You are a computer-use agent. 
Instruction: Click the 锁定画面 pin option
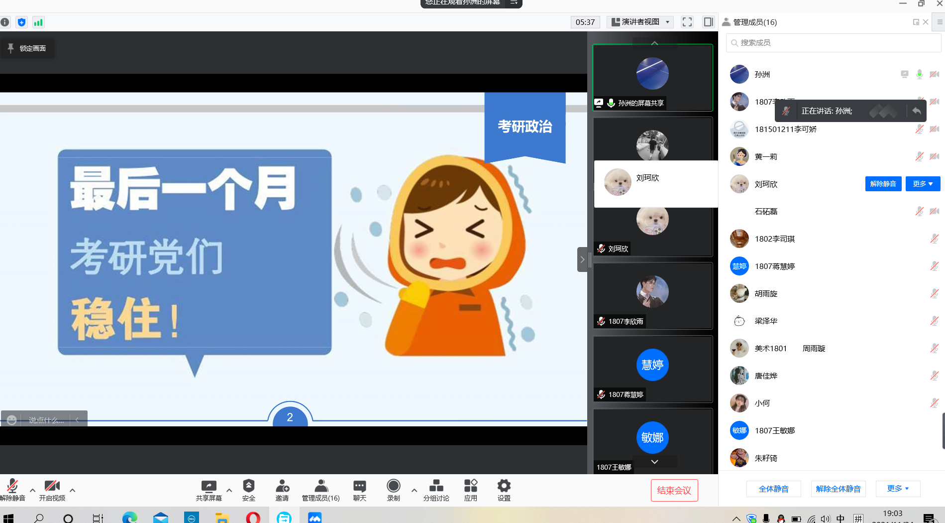pos(27,48)
